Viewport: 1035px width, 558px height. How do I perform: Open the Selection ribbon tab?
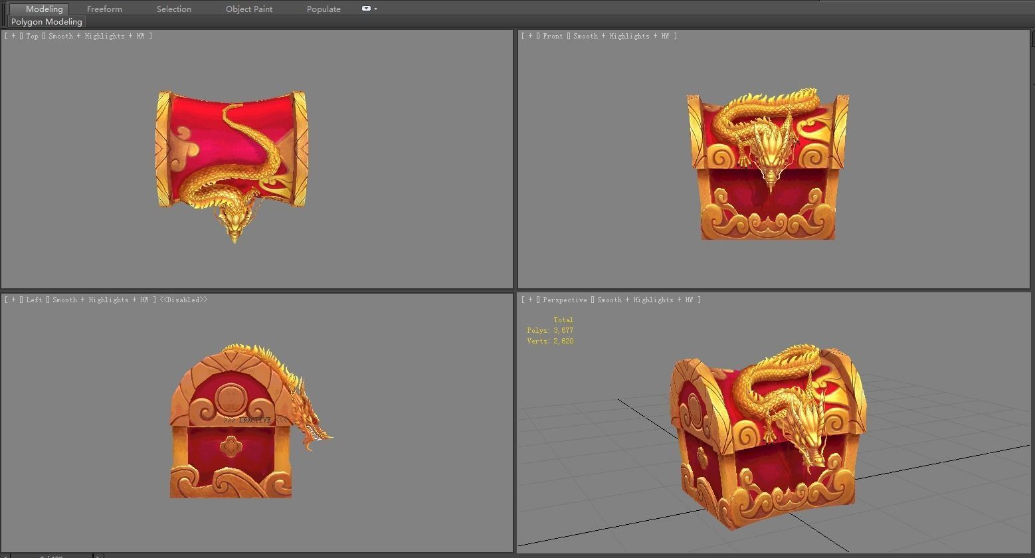point(174,9)
